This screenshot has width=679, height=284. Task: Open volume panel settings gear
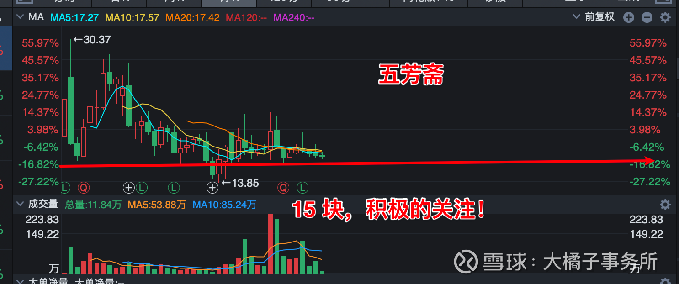[x=665, y=204]
